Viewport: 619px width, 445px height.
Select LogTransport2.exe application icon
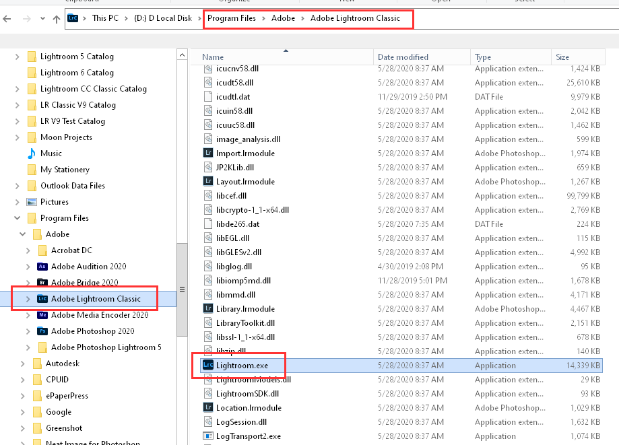208,436
